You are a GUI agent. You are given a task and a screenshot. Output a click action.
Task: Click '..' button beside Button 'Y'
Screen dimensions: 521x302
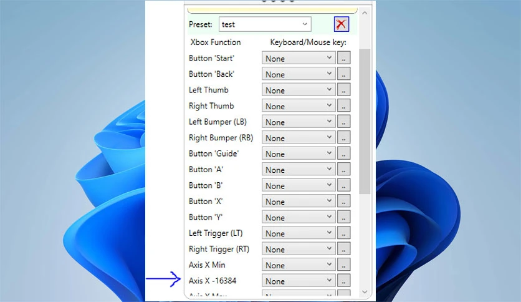pos(343,218)
